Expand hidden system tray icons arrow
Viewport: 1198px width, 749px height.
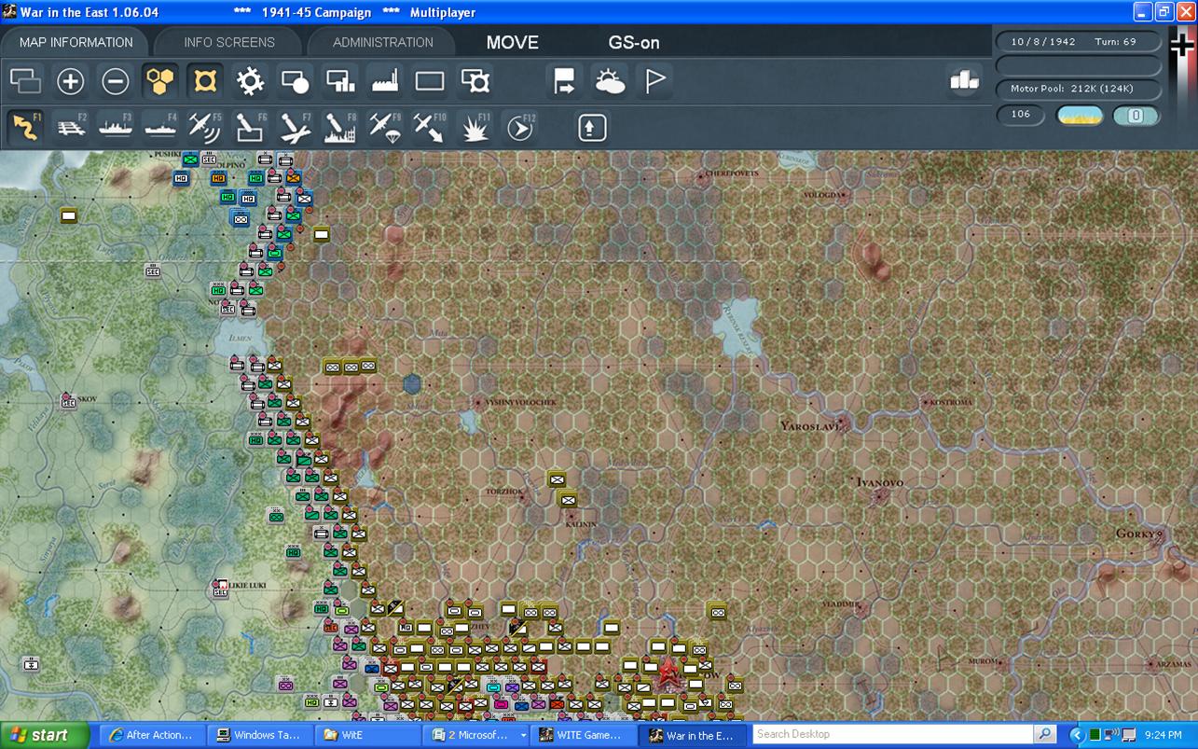pos(1077,735)
